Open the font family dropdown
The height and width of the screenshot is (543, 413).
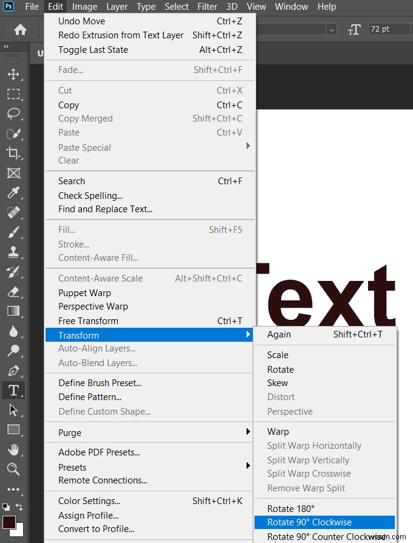coord(331,29)
